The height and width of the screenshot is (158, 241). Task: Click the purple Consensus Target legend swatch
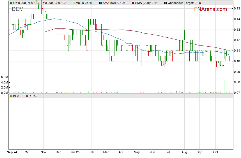pyautogui.click(x=165, y=3)
